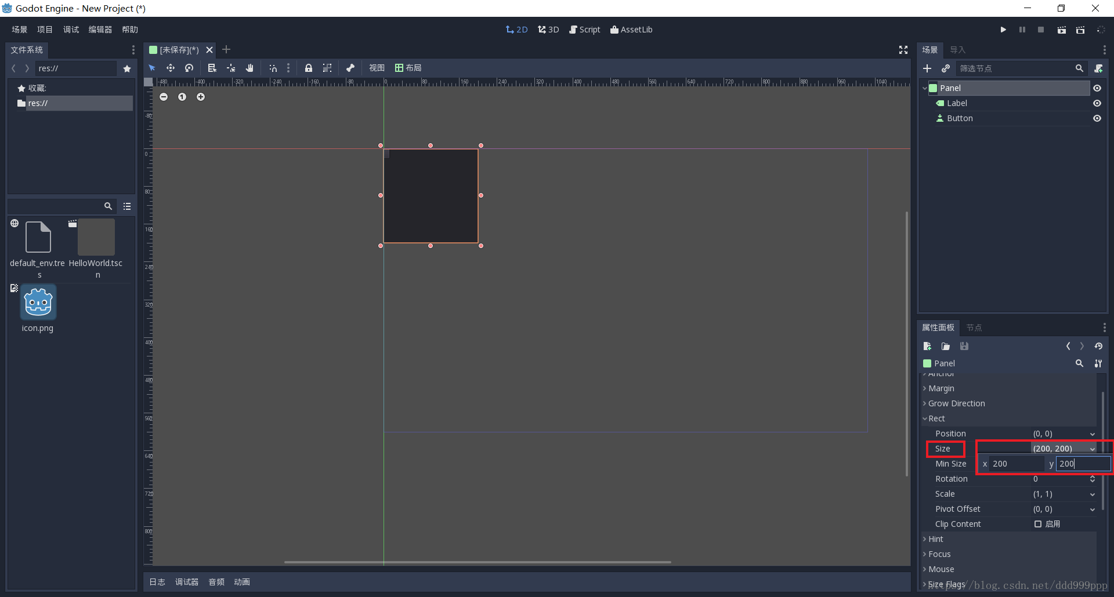The image size is (1114, 597).
Task: Open the 视图 view menu
Action: click(377, 68)
